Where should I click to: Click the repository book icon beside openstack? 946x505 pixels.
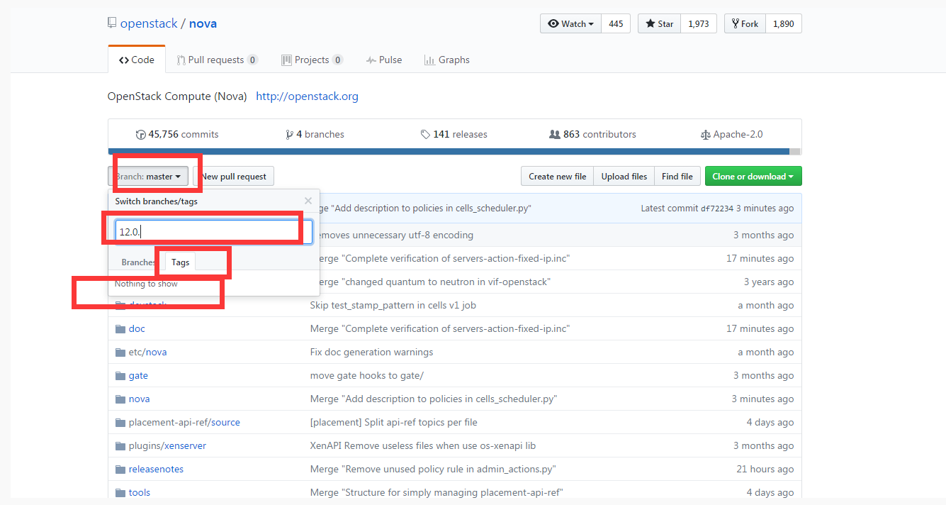112,23
